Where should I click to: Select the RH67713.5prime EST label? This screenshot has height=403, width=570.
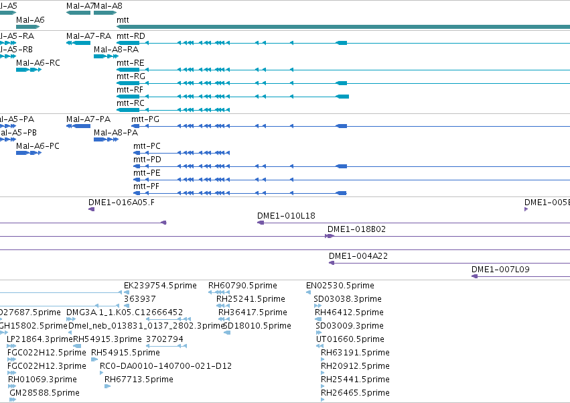(x=139, y=380)
